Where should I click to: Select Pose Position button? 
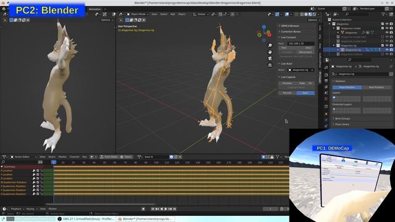(x=347, y=88)
